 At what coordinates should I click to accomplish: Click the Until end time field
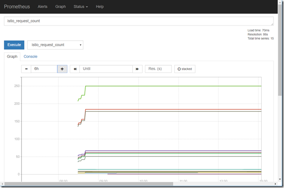(106, 69)
